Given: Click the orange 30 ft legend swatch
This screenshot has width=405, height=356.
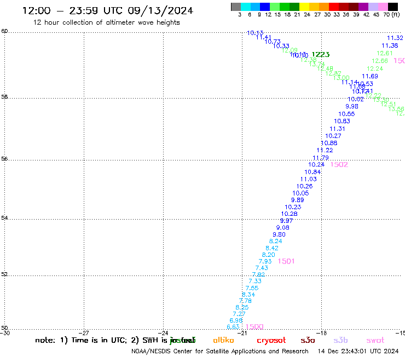Looking at the screenshot, I should (324, 7).
